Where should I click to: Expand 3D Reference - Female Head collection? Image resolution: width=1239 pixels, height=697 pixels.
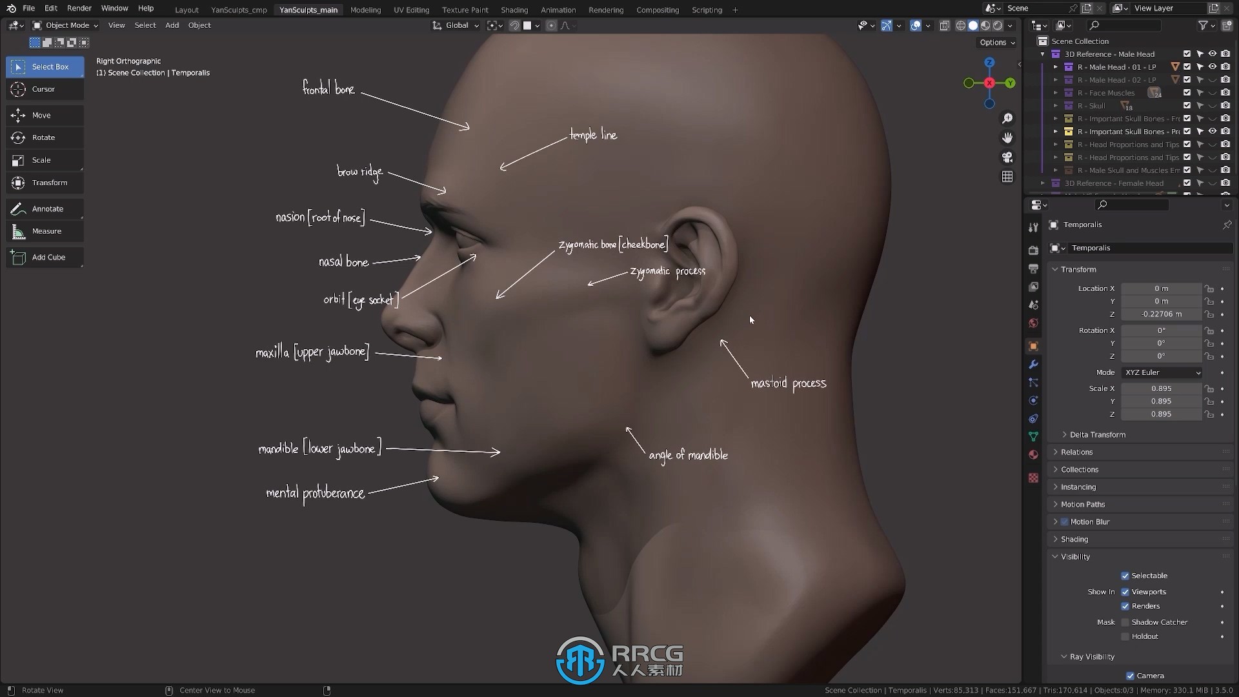pyautogui.click(x=1043, y=183)
